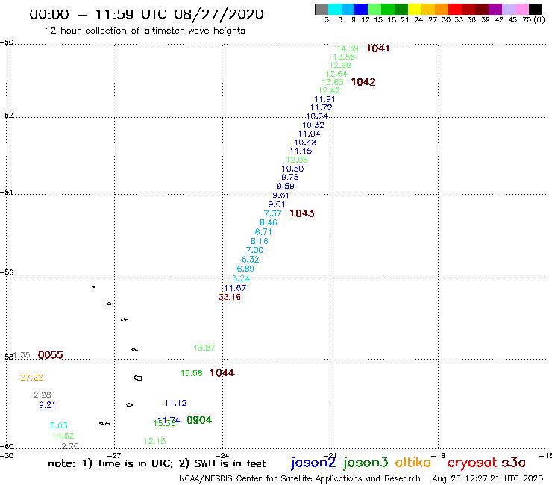Image resolution: width=552 pixels, height=485 pixels.
Task: Pick the black swatch at the scale's end
Action: coord(535,9)
